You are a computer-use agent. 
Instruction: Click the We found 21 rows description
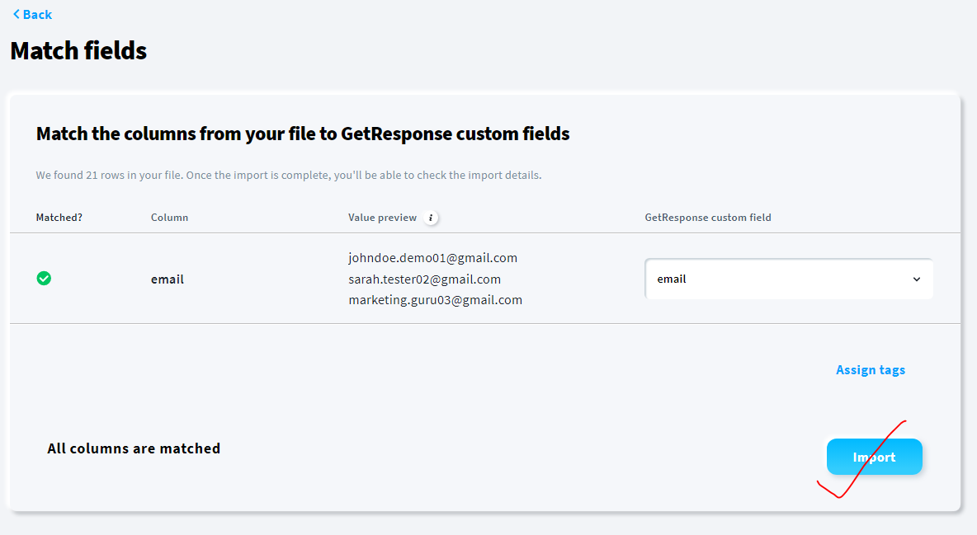pos(289,175)
